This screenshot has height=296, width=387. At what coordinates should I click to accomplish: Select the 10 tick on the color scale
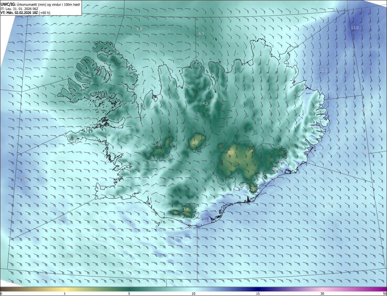pos(193,294)
